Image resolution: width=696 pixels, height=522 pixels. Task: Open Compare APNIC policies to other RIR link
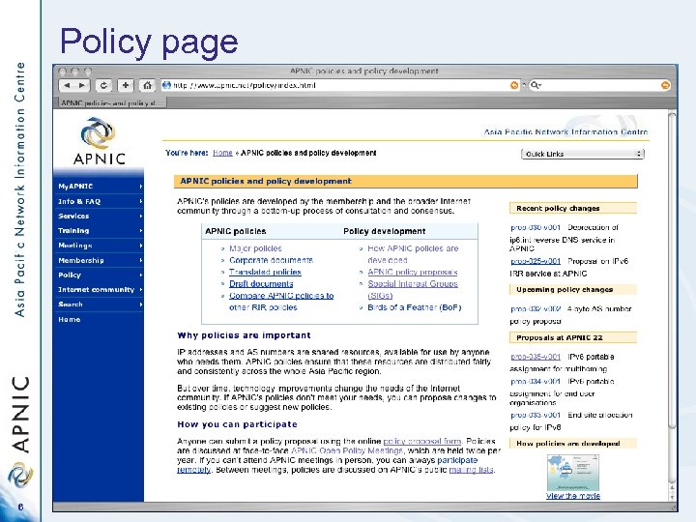click(281, 302)
